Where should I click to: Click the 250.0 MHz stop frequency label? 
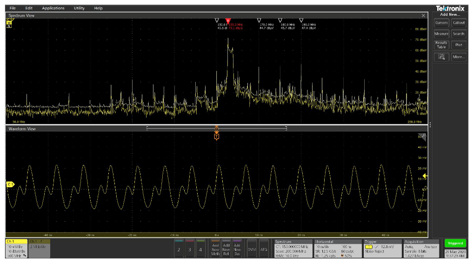[x=415, y=122]
